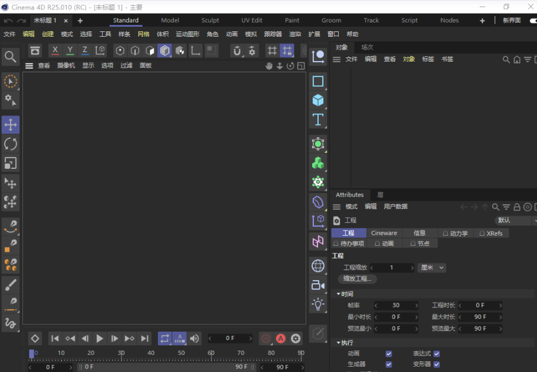
Task: Uncheck the 表达式 checkbox
Action: point(437,354)
